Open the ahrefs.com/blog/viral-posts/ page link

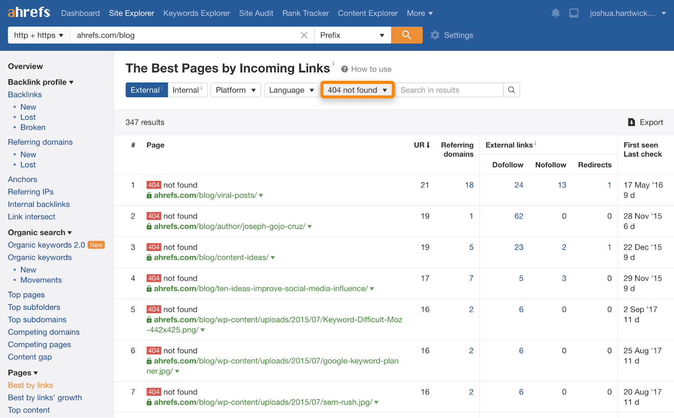(205, 195)
